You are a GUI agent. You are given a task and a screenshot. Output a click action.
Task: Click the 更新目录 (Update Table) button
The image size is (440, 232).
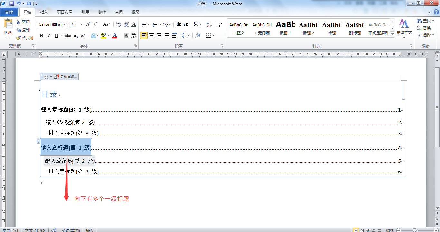pos(66,77)
